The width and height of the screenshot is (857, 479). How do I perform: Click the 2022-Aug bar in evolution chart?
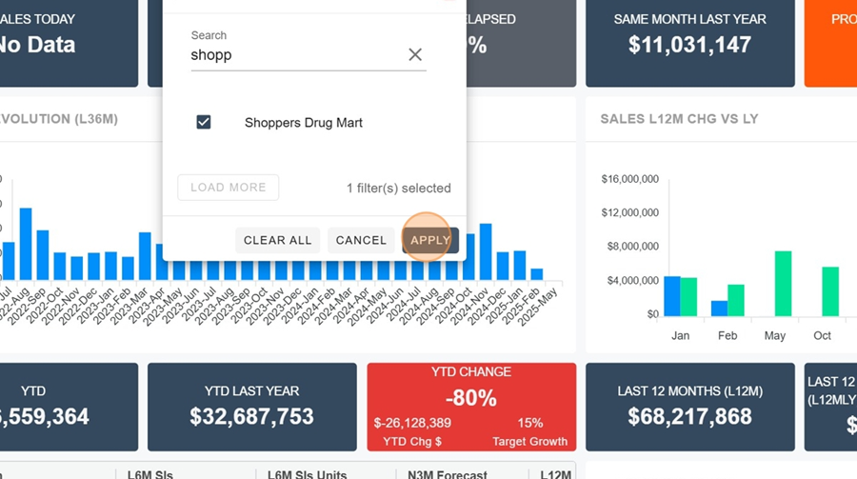point(26,244)
